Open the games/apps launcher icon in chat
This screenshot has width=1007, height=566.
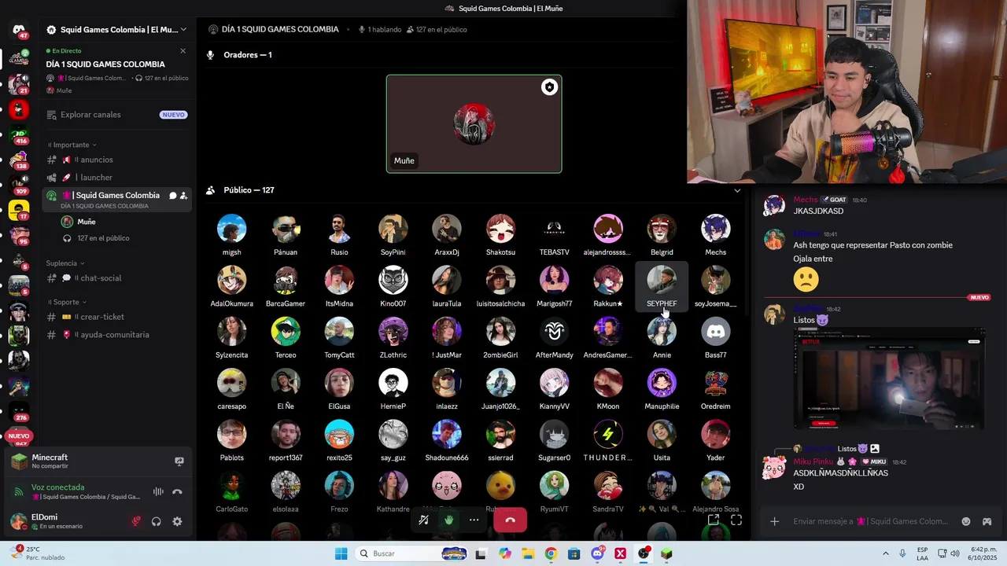click(x=987, y=521)
